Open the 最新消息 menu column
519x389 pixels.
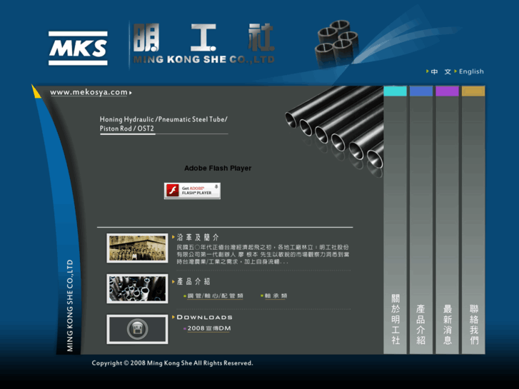tap(447, 220)
